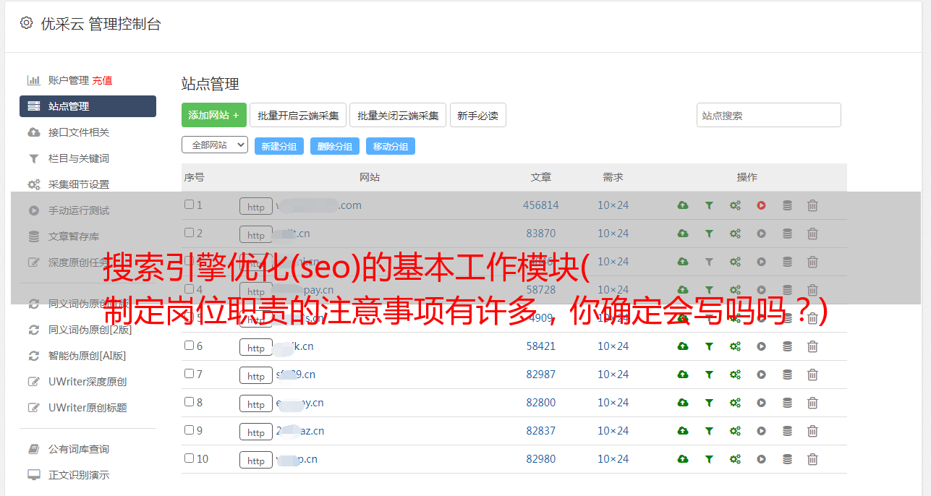
Task: Open the filter icon for row 7
Action: (709, 375)
